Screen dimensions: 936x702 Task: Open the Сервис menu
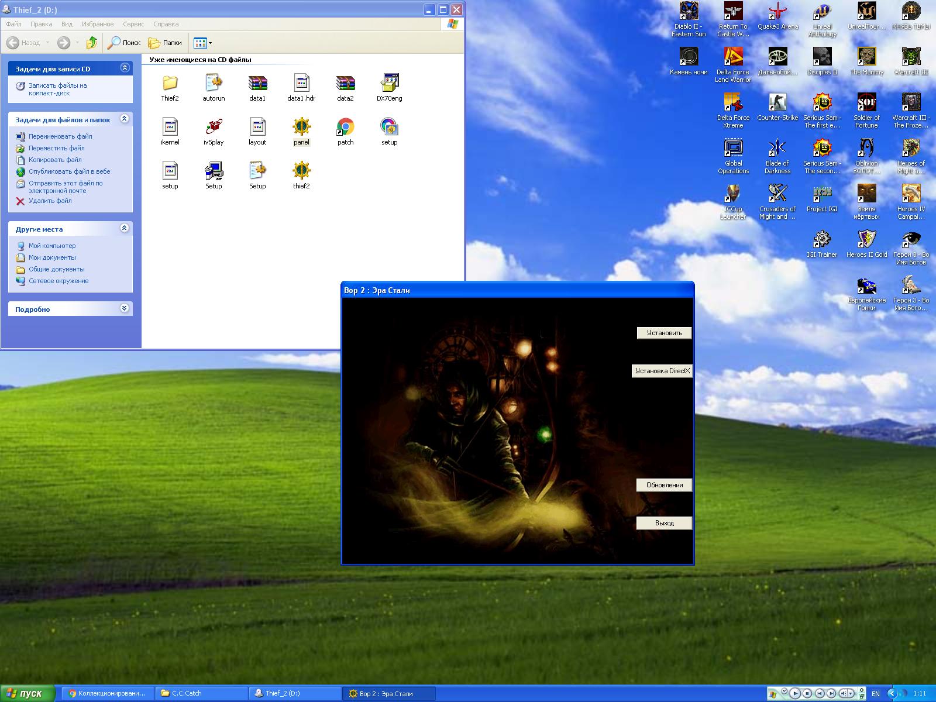(x=133, y=24)
